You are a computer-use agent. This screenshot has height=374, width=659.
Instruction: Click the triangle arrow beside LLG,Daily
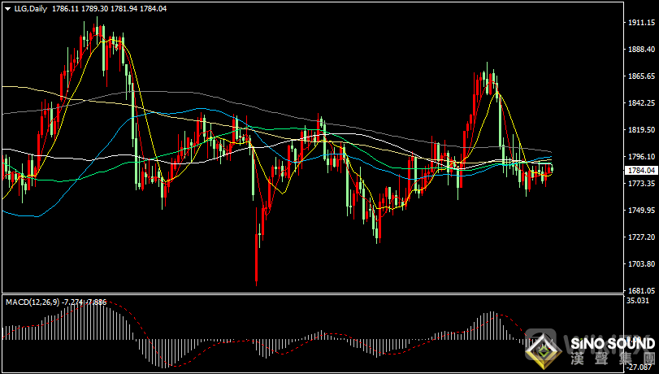(x=7, y=7)
